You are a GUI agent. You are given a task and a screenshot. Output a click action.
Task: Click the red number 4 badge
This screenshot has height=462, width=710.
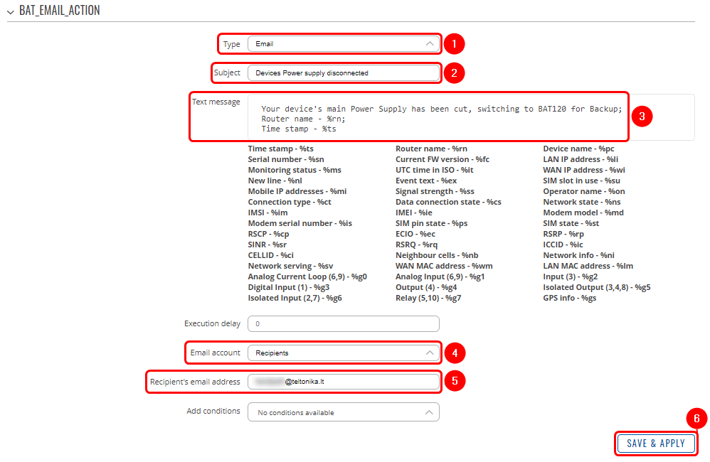click(x=454, y=353)
